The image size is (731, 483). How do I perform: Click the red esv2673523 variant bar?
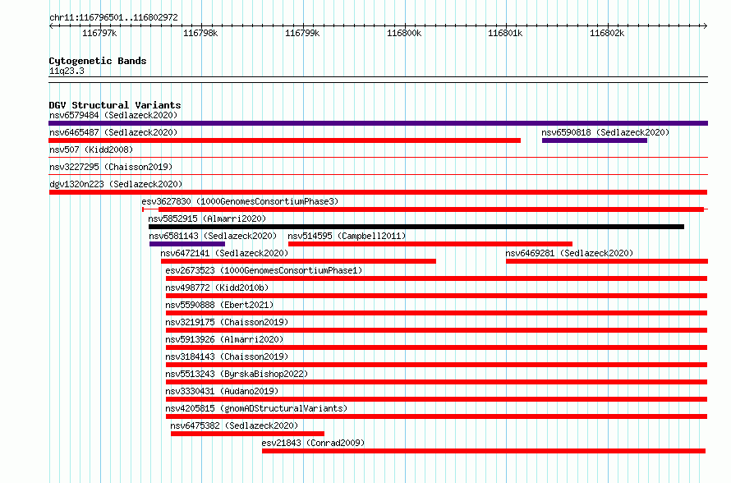436,278
